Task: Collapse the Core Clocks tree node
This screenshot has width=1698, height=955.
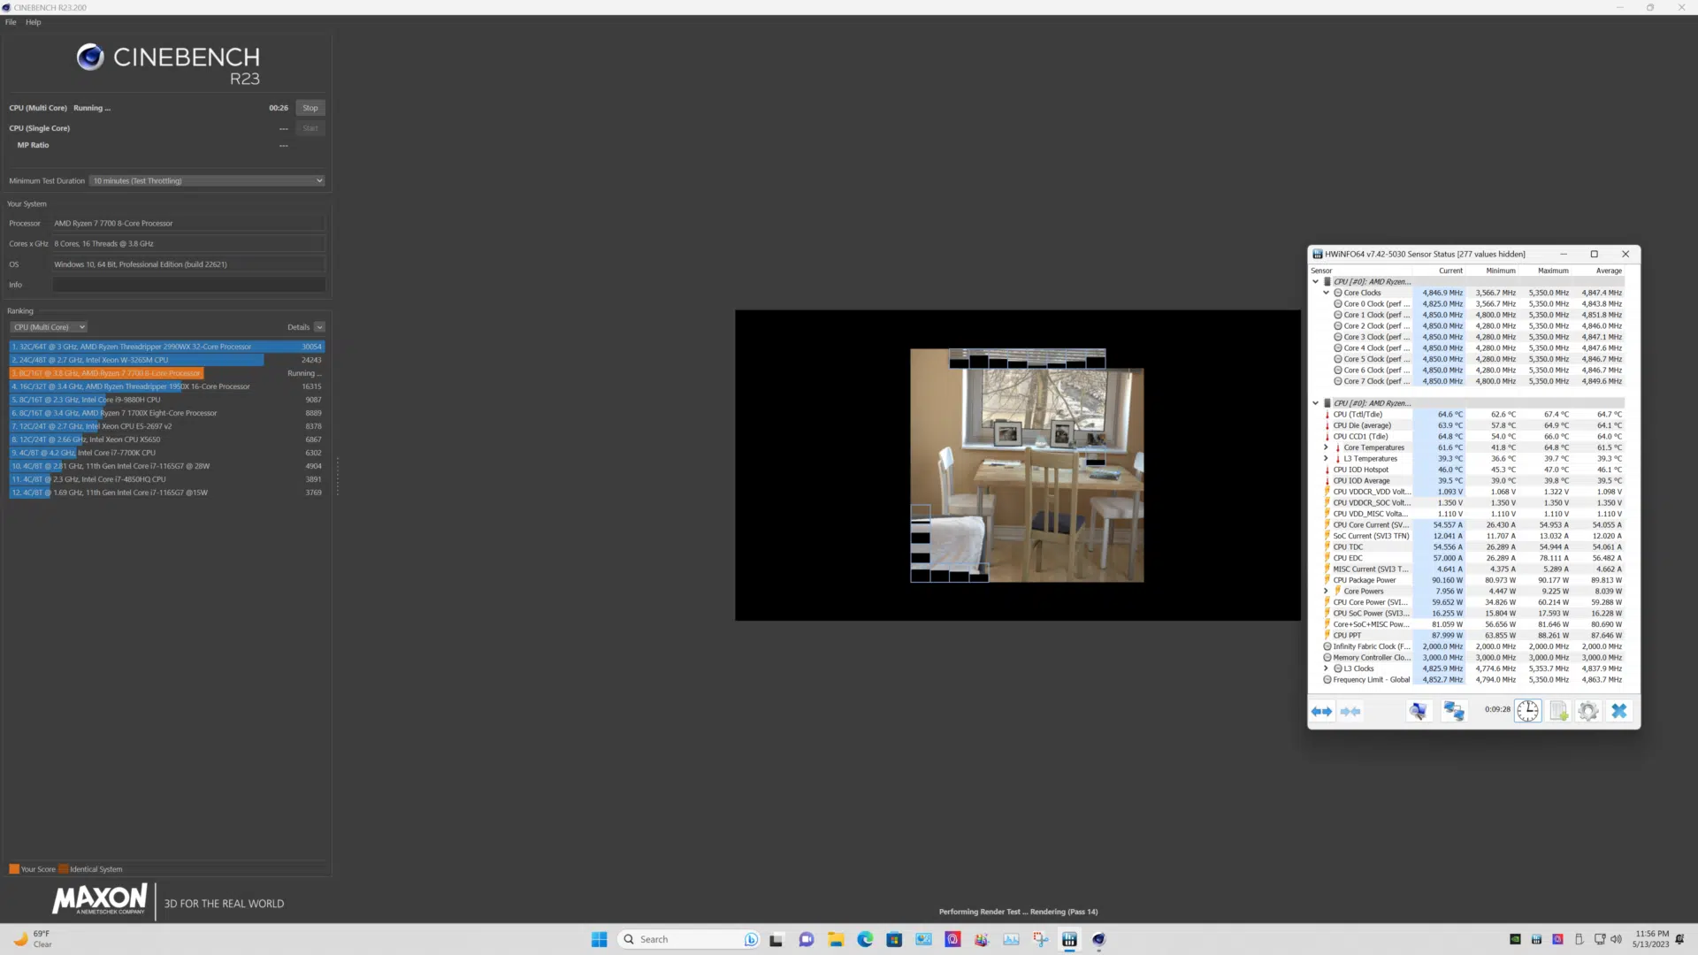Action: click(x=1326, y=293)
